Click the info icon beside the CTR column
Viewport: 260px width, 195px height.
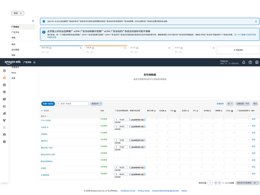click(175, 111)
